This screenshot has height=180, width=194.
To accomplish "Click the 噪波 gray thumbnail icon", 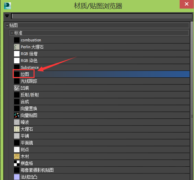I will coord(17,122).
